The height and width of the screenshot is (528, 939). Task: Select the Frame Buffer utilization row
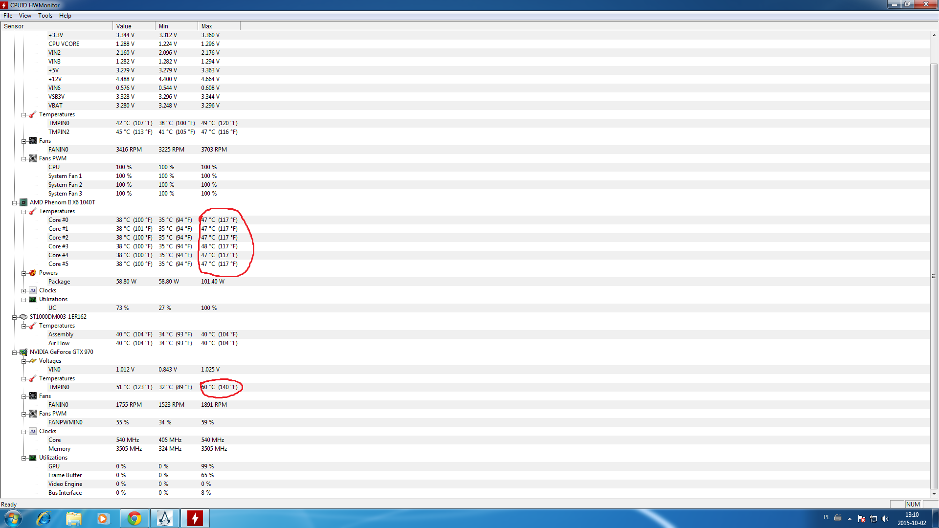pos(465,475)
